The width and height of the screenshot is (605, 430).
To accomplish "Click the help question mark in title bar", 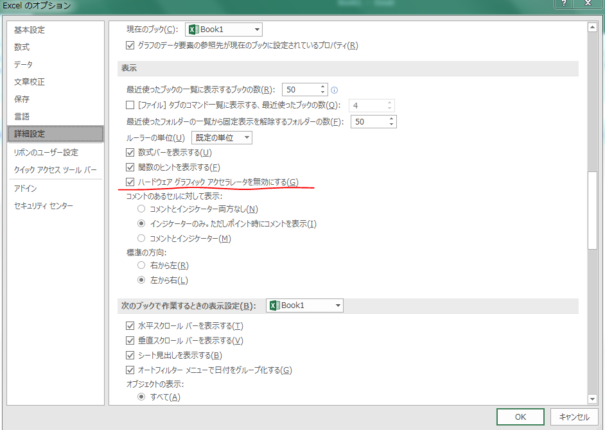I will point(564,3).
